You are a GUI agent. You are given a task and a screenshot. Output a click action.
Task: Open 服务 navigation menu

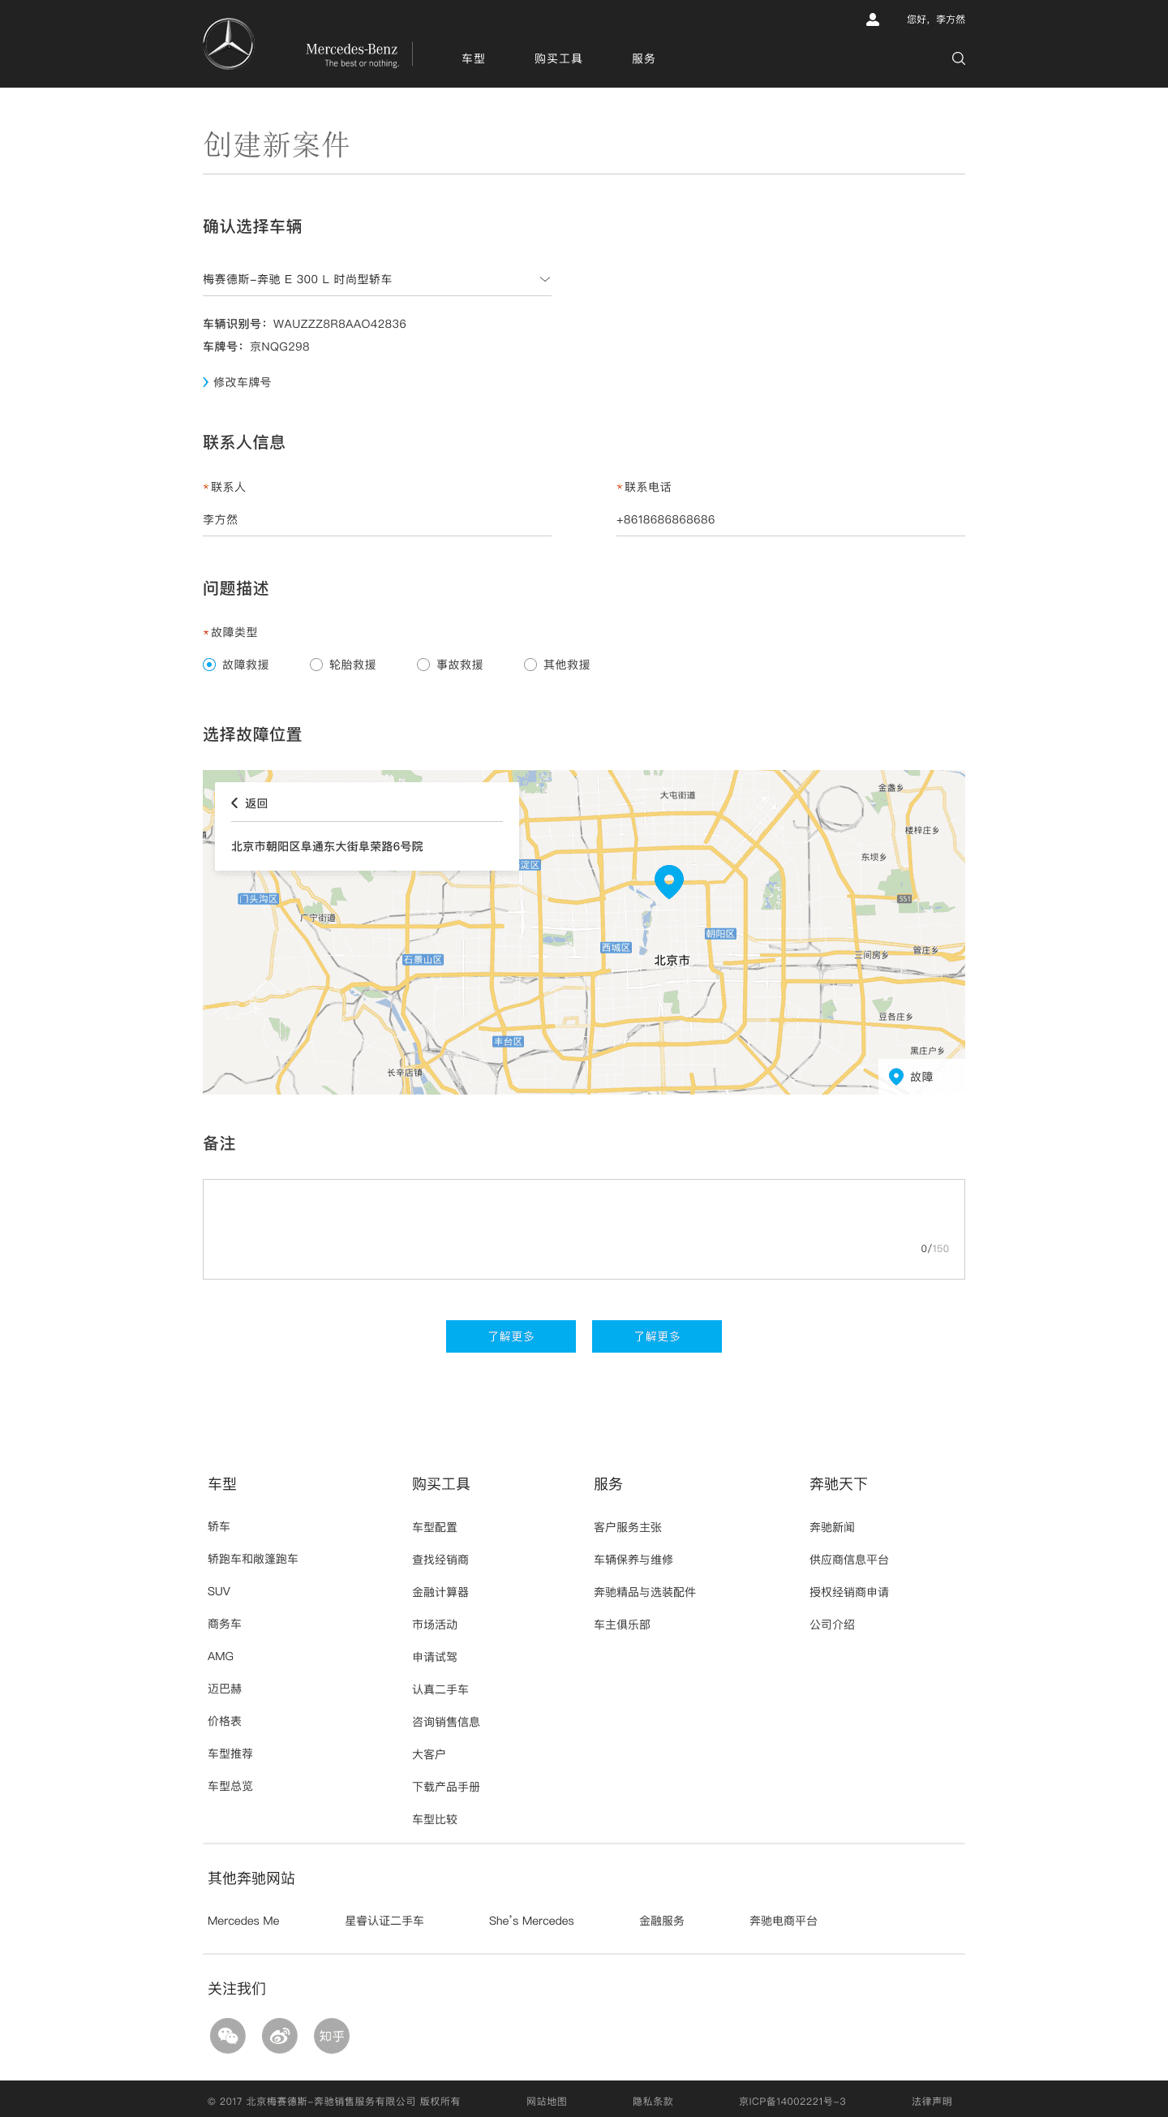coord(643,58)
